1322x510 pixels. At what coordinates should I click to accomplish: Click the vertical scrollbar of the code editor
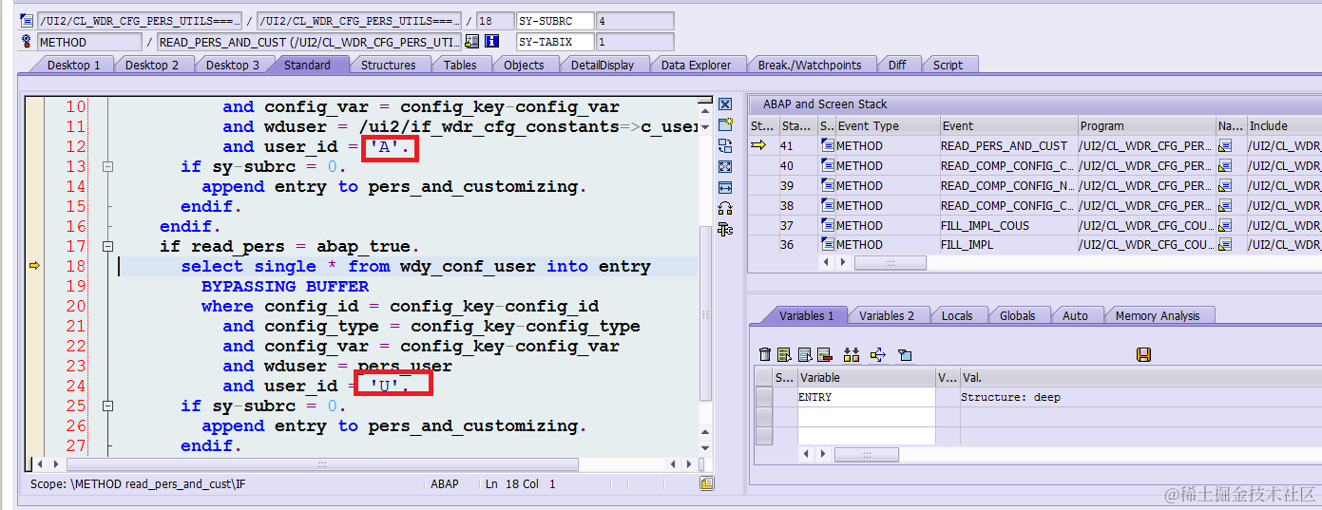pos(705,313)
